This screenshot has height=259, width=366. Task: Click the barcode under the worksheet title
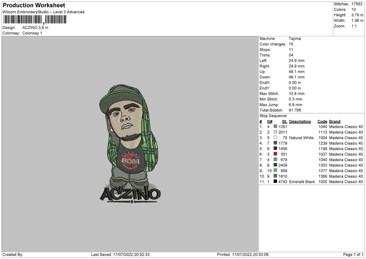(x=34, y=20)
